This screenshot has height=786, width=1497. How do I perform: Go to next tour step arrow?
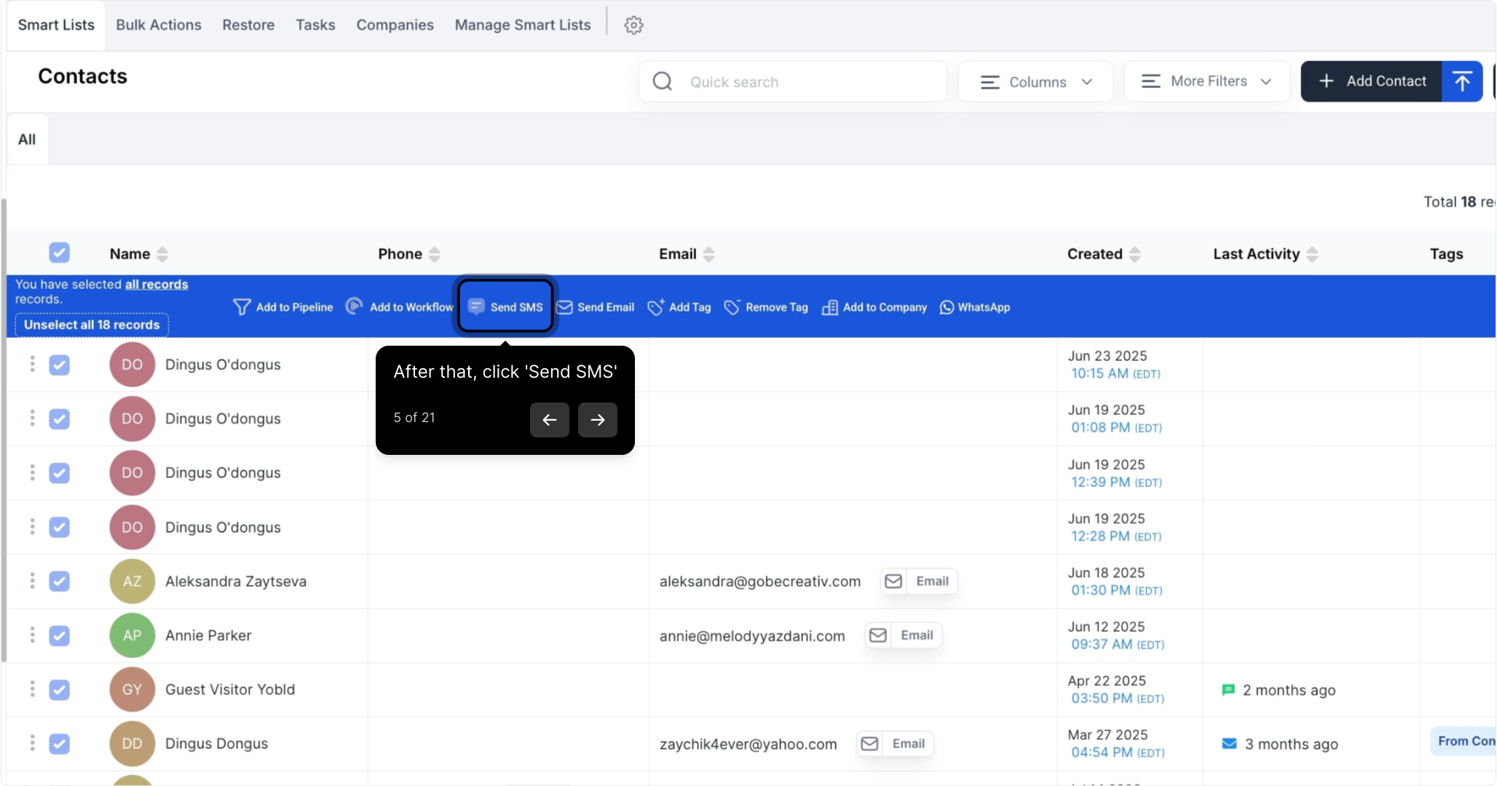[597, 420]
